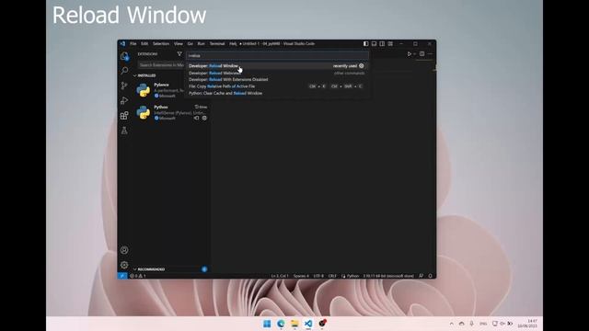
Task: Open the Testing flask view
Action: tap(124, 131)
